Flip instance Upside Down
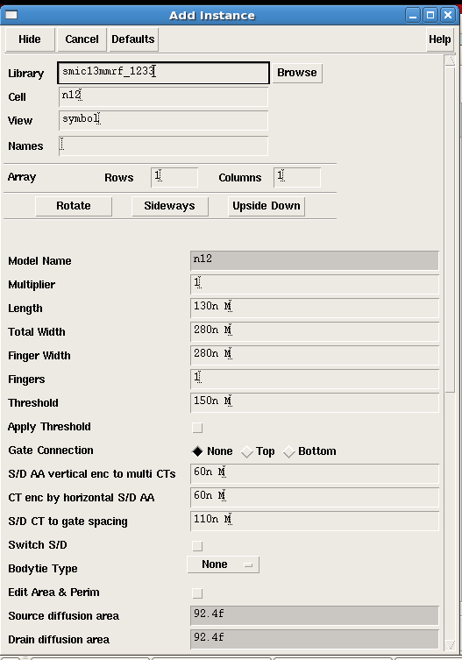 [x=267, y=206]
